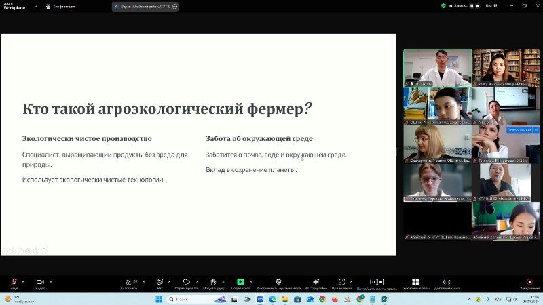Unmute the microphone in Zoom toolbar

(14, 281)
